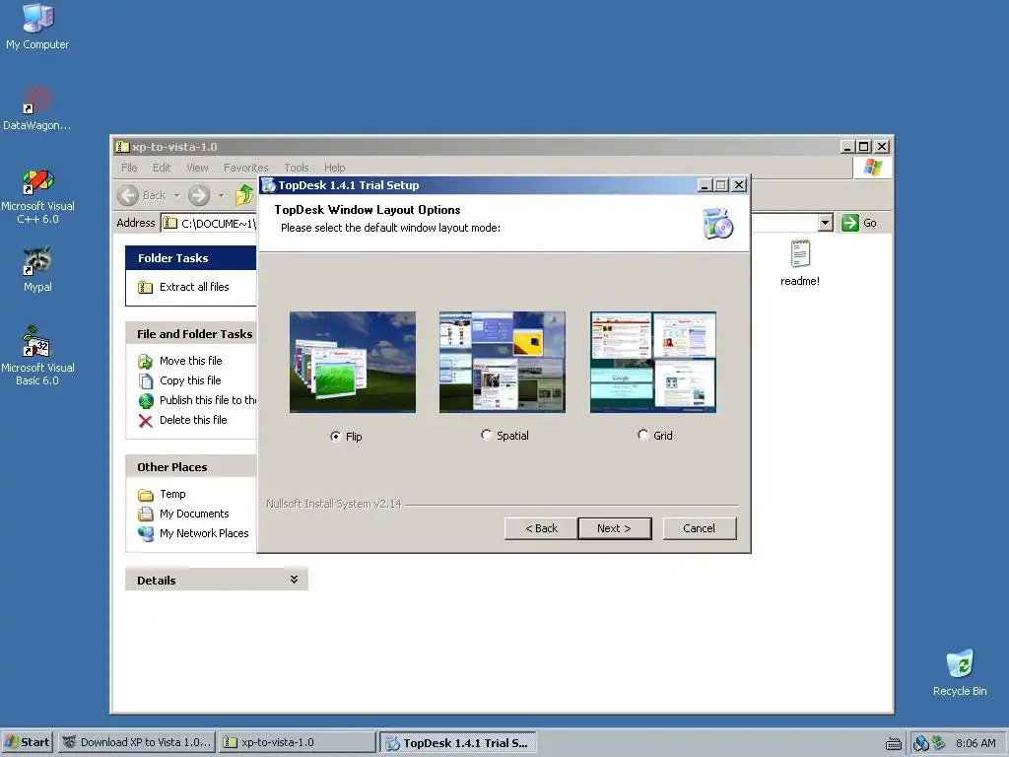Click the Up folder toolbar icon
The width and height of the screenshot is (1009, 757).
(244, 195)
